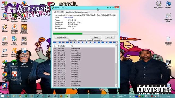
Task: Click the connections progress segments bar
Action: pos(85,42)
